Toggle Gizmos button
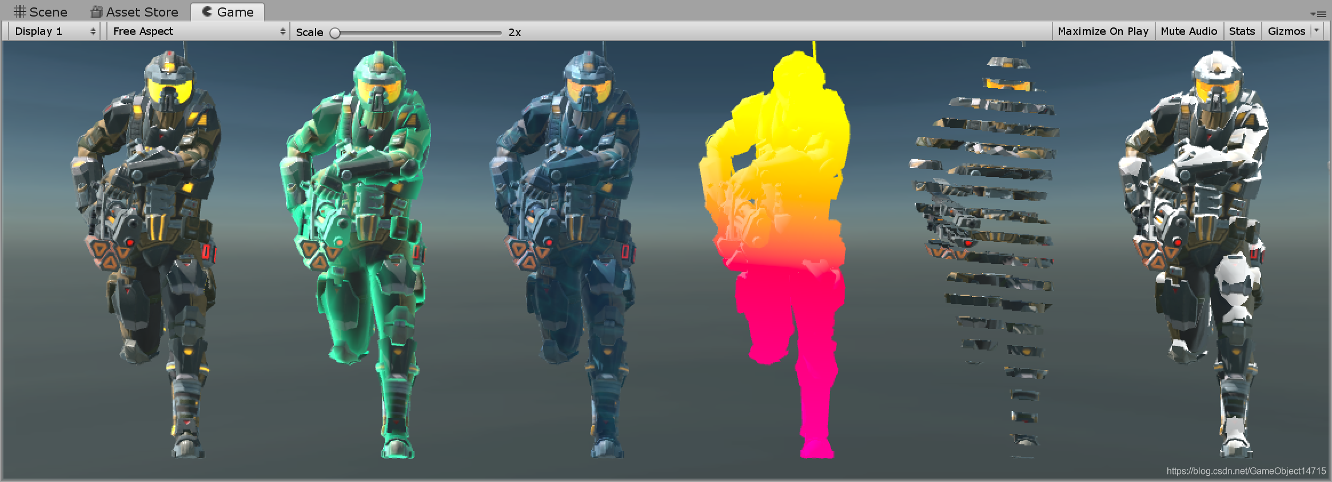The image size is (1332, 482). point(1286,31)
